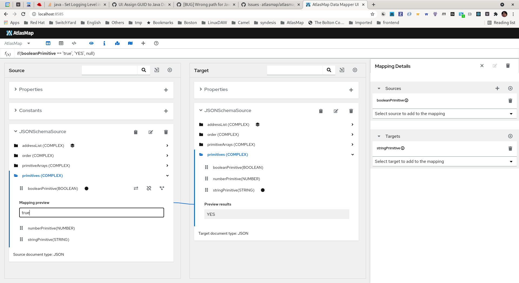Switch to Issues atlasmap browser tab

point(270,5)
